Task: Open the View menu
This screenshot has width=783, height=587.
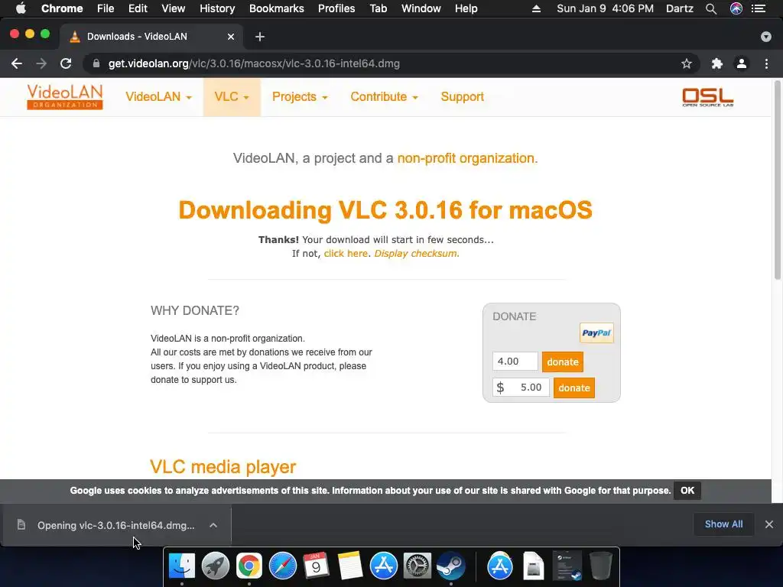Action: point(174,8)
